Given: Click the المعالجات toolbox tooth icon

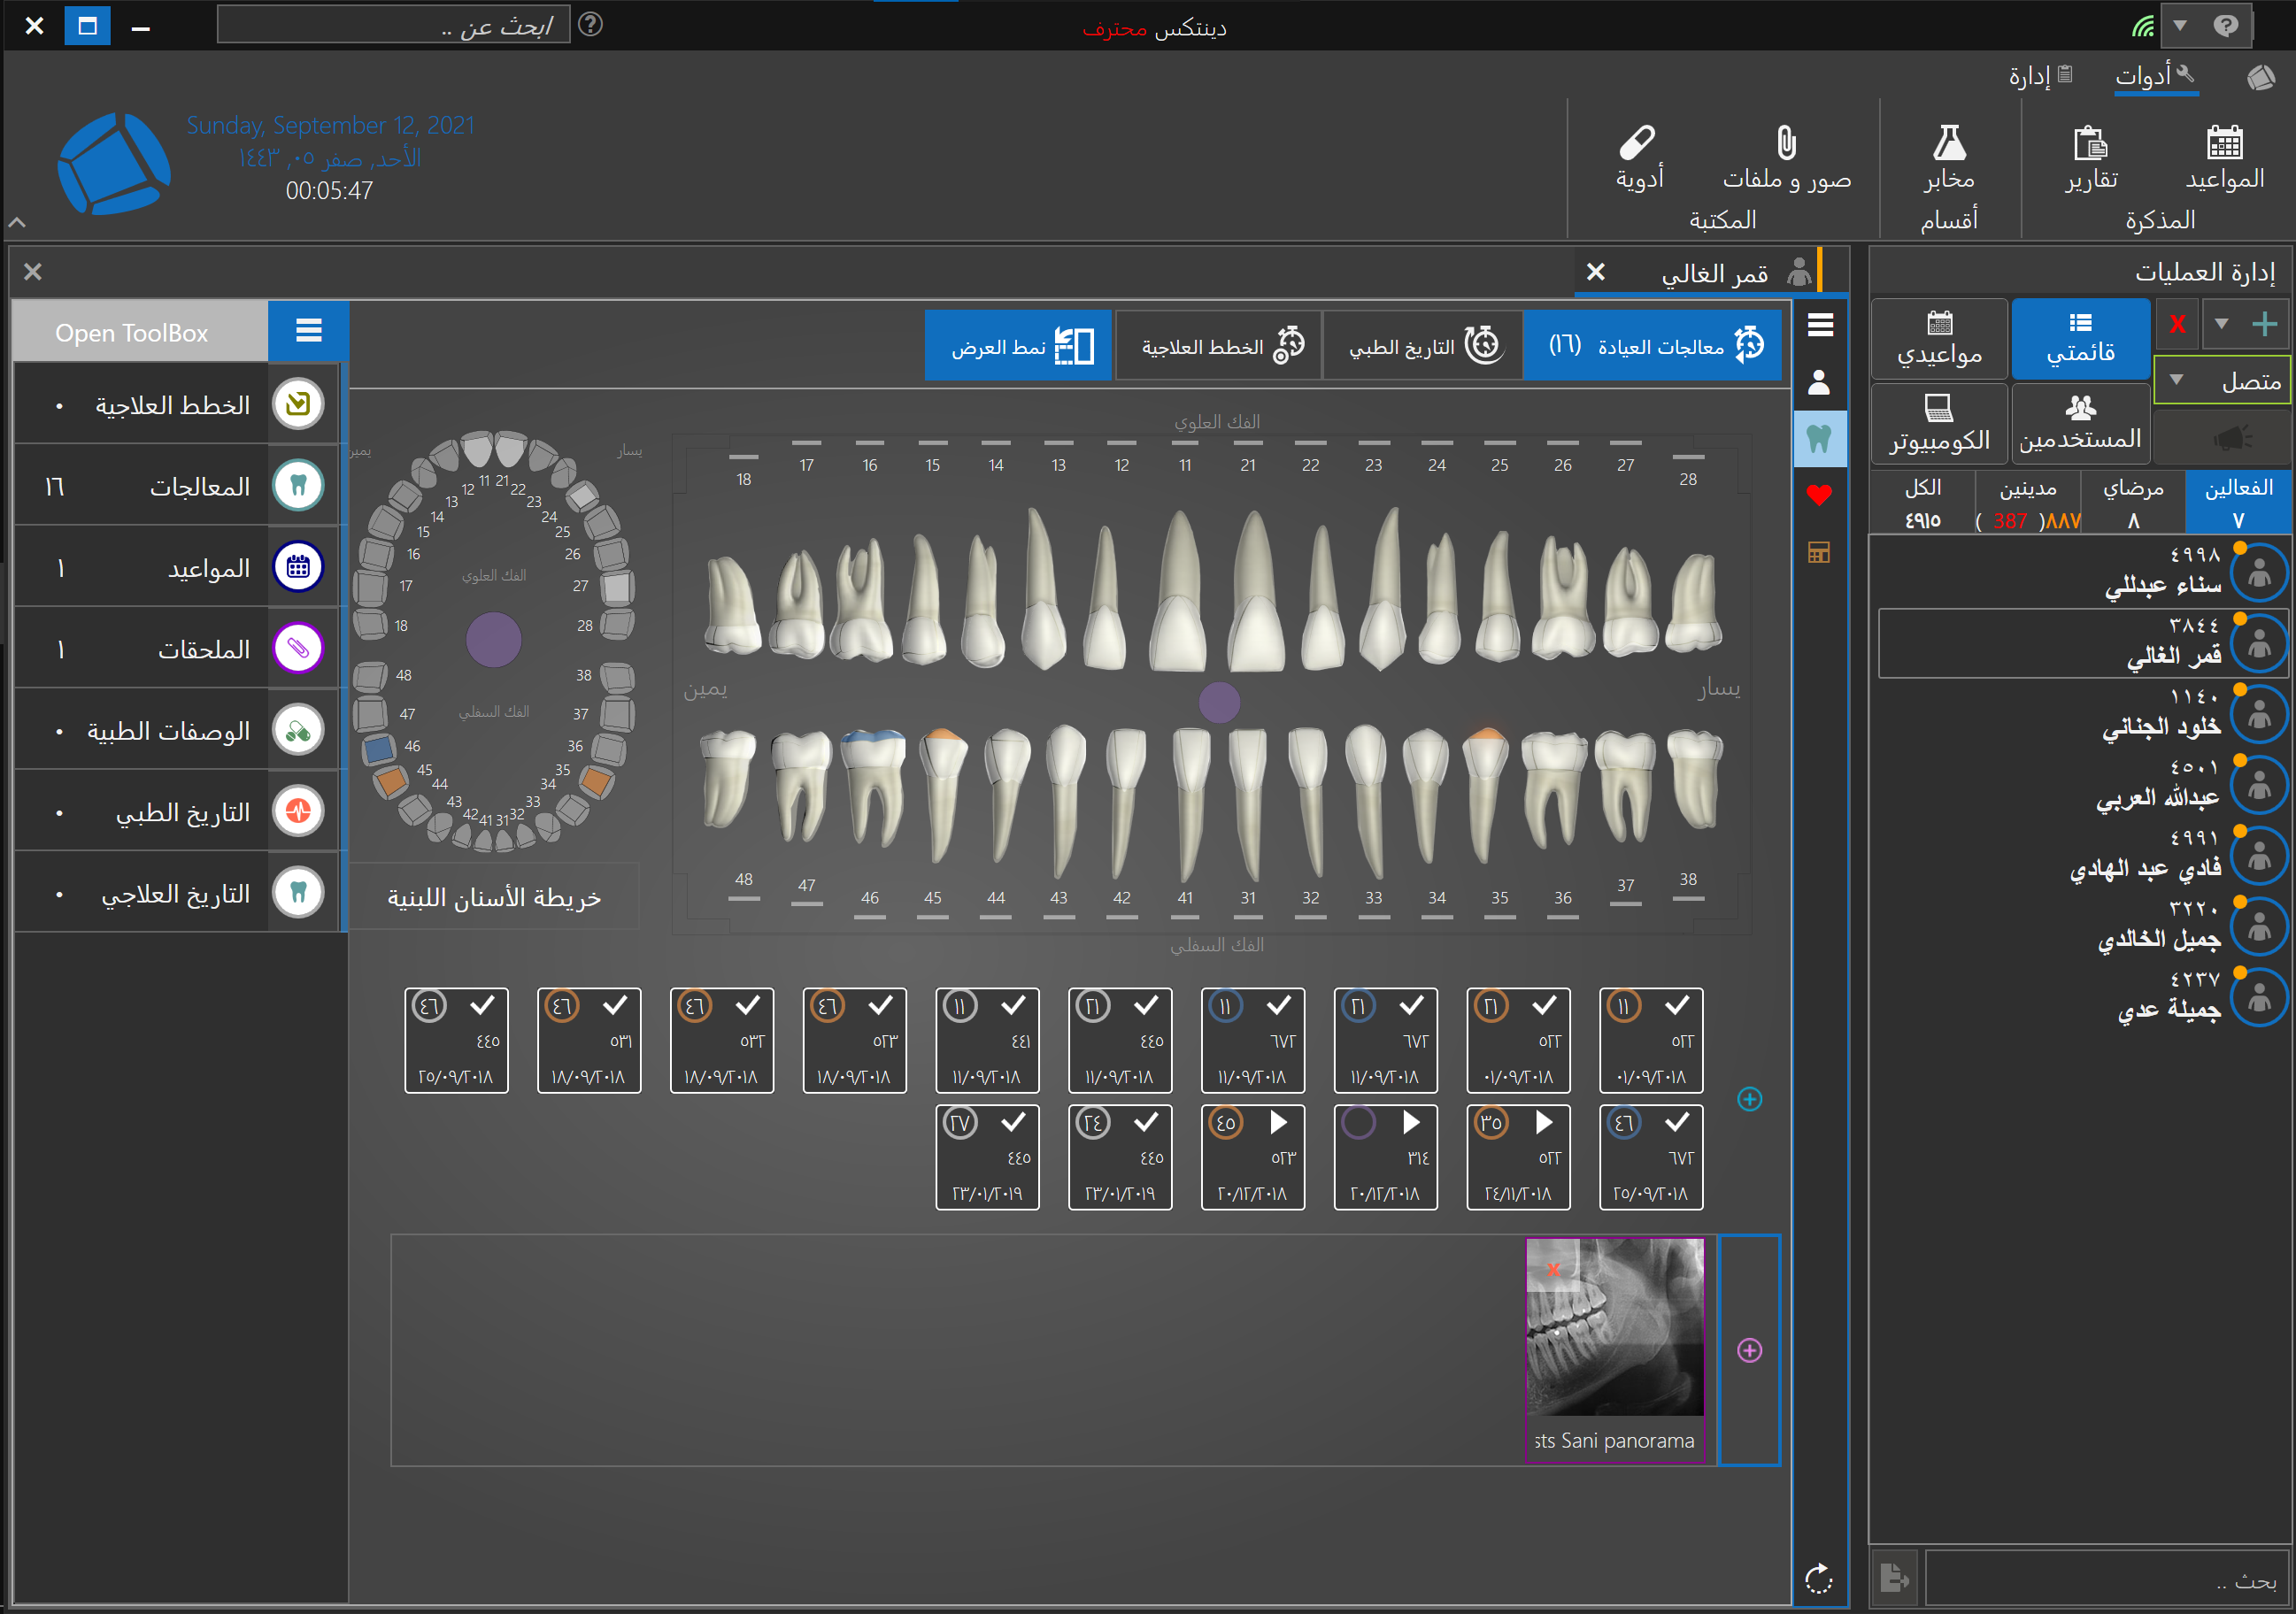Looking at the screenshot, I should (x=298, y=486).
